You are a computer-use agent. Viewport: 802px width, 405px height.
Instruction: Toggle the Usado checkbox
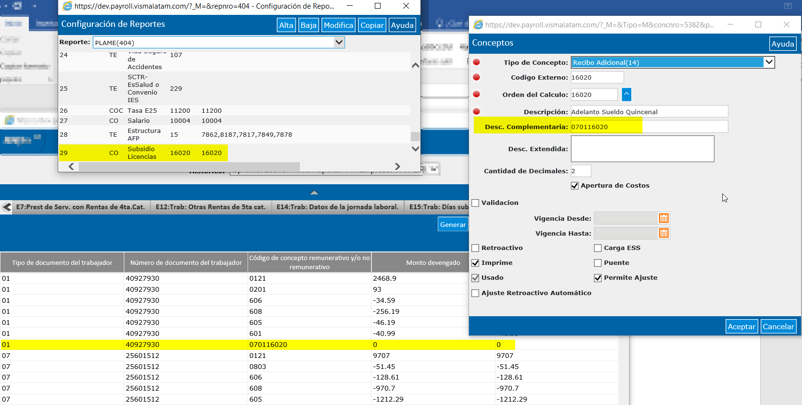476,278
